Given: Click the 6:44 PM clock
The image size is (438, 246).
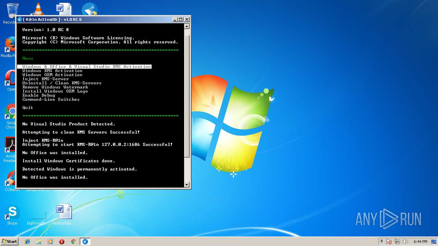Looking at the screenshot, I should tap(421, 242).
